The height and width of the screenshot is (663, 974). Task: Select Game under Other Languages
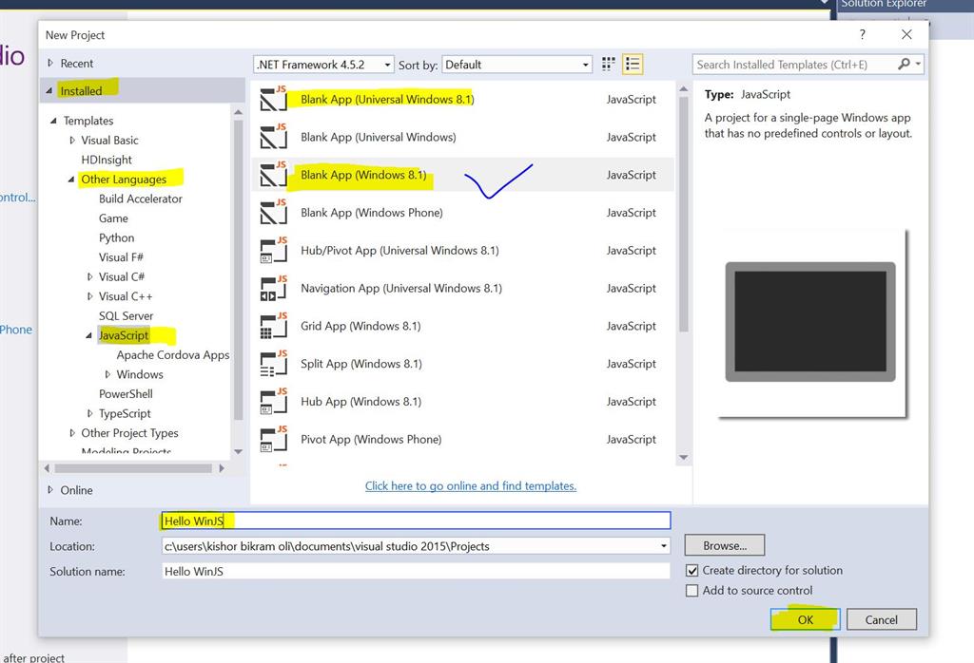click(113, 218)
